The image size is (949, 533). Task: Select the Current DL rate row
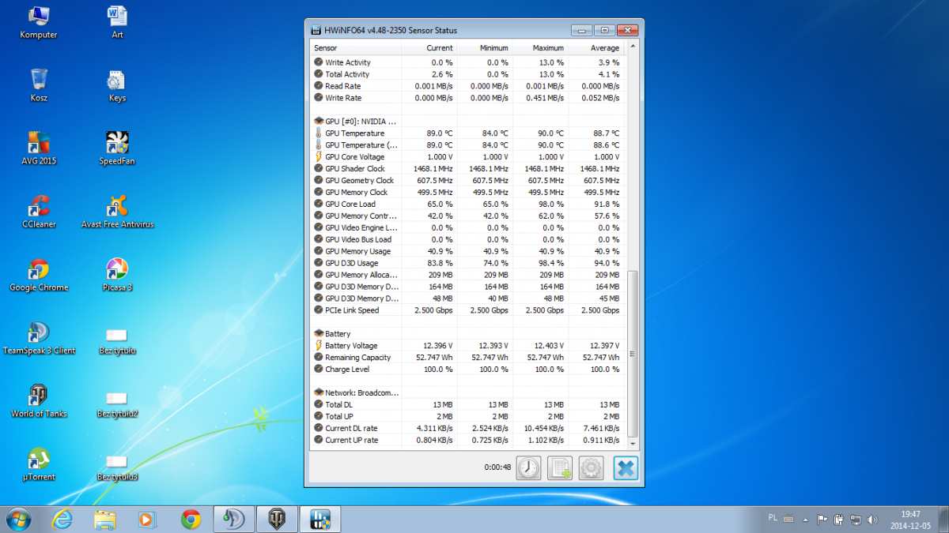pos(467,429)
